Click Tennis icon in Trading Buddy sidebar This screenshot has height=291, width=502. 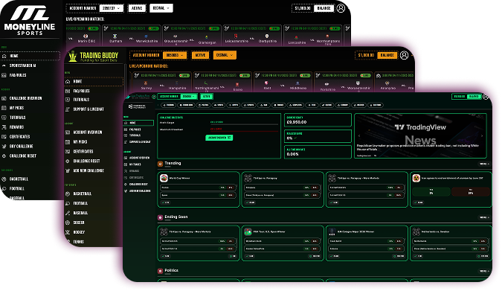coord(68,242)
